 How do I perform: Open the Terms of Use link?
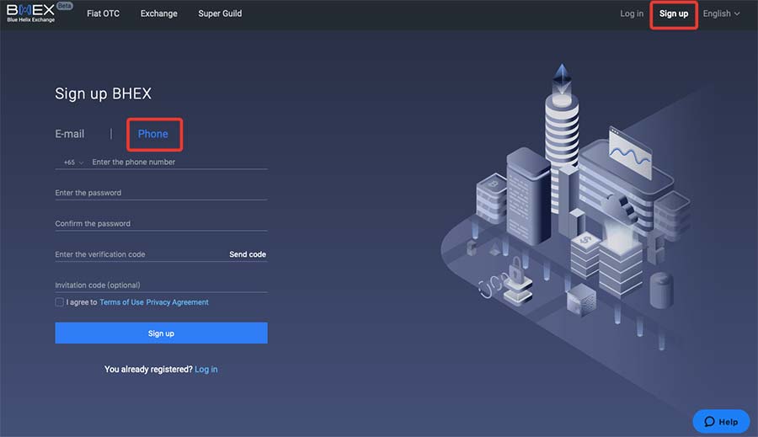(121, 302)
